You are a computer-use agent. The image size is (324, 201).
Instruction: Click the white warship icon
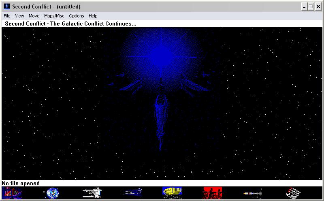coord(92,193)
